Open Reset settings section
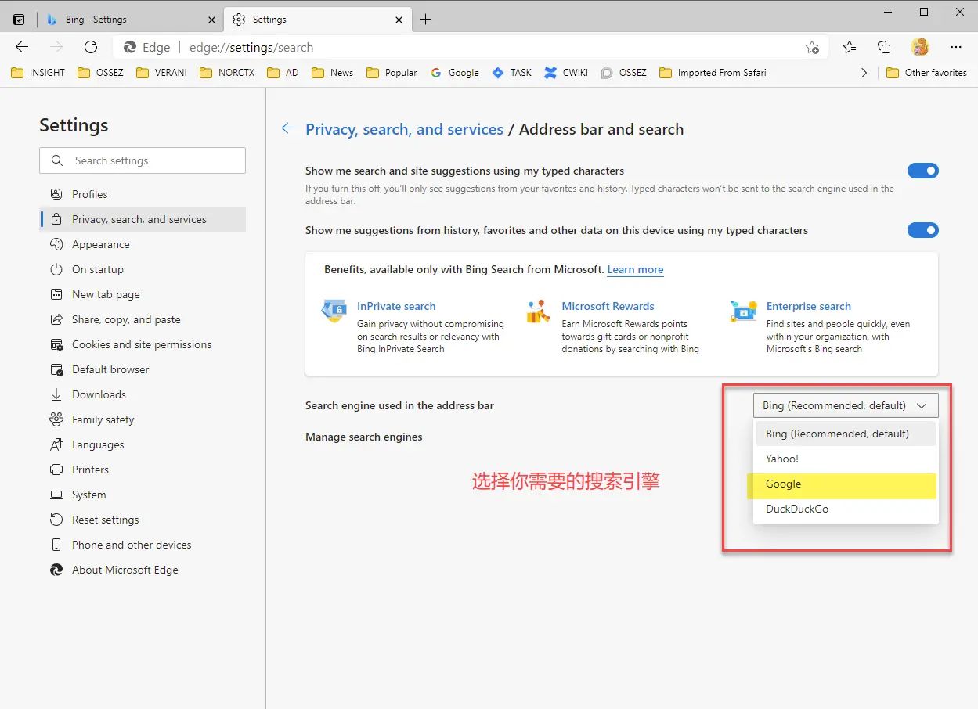Viewport: 978px width, 709px height. (143, 520)
